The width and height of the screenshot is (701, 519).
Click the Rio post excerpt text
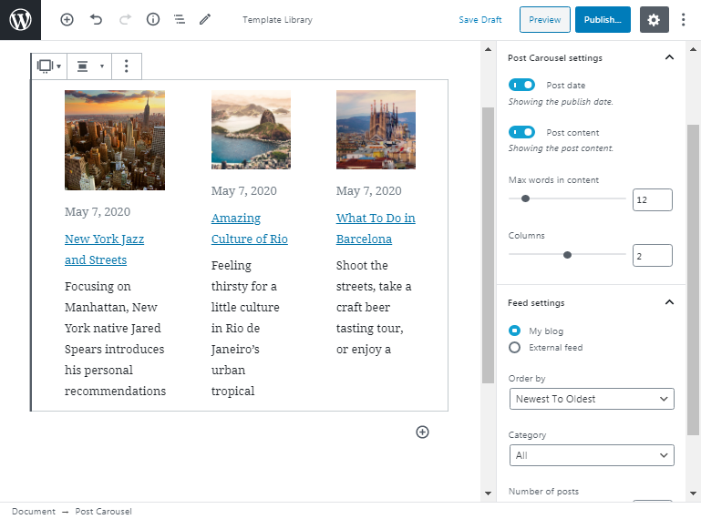coord(245,328)
